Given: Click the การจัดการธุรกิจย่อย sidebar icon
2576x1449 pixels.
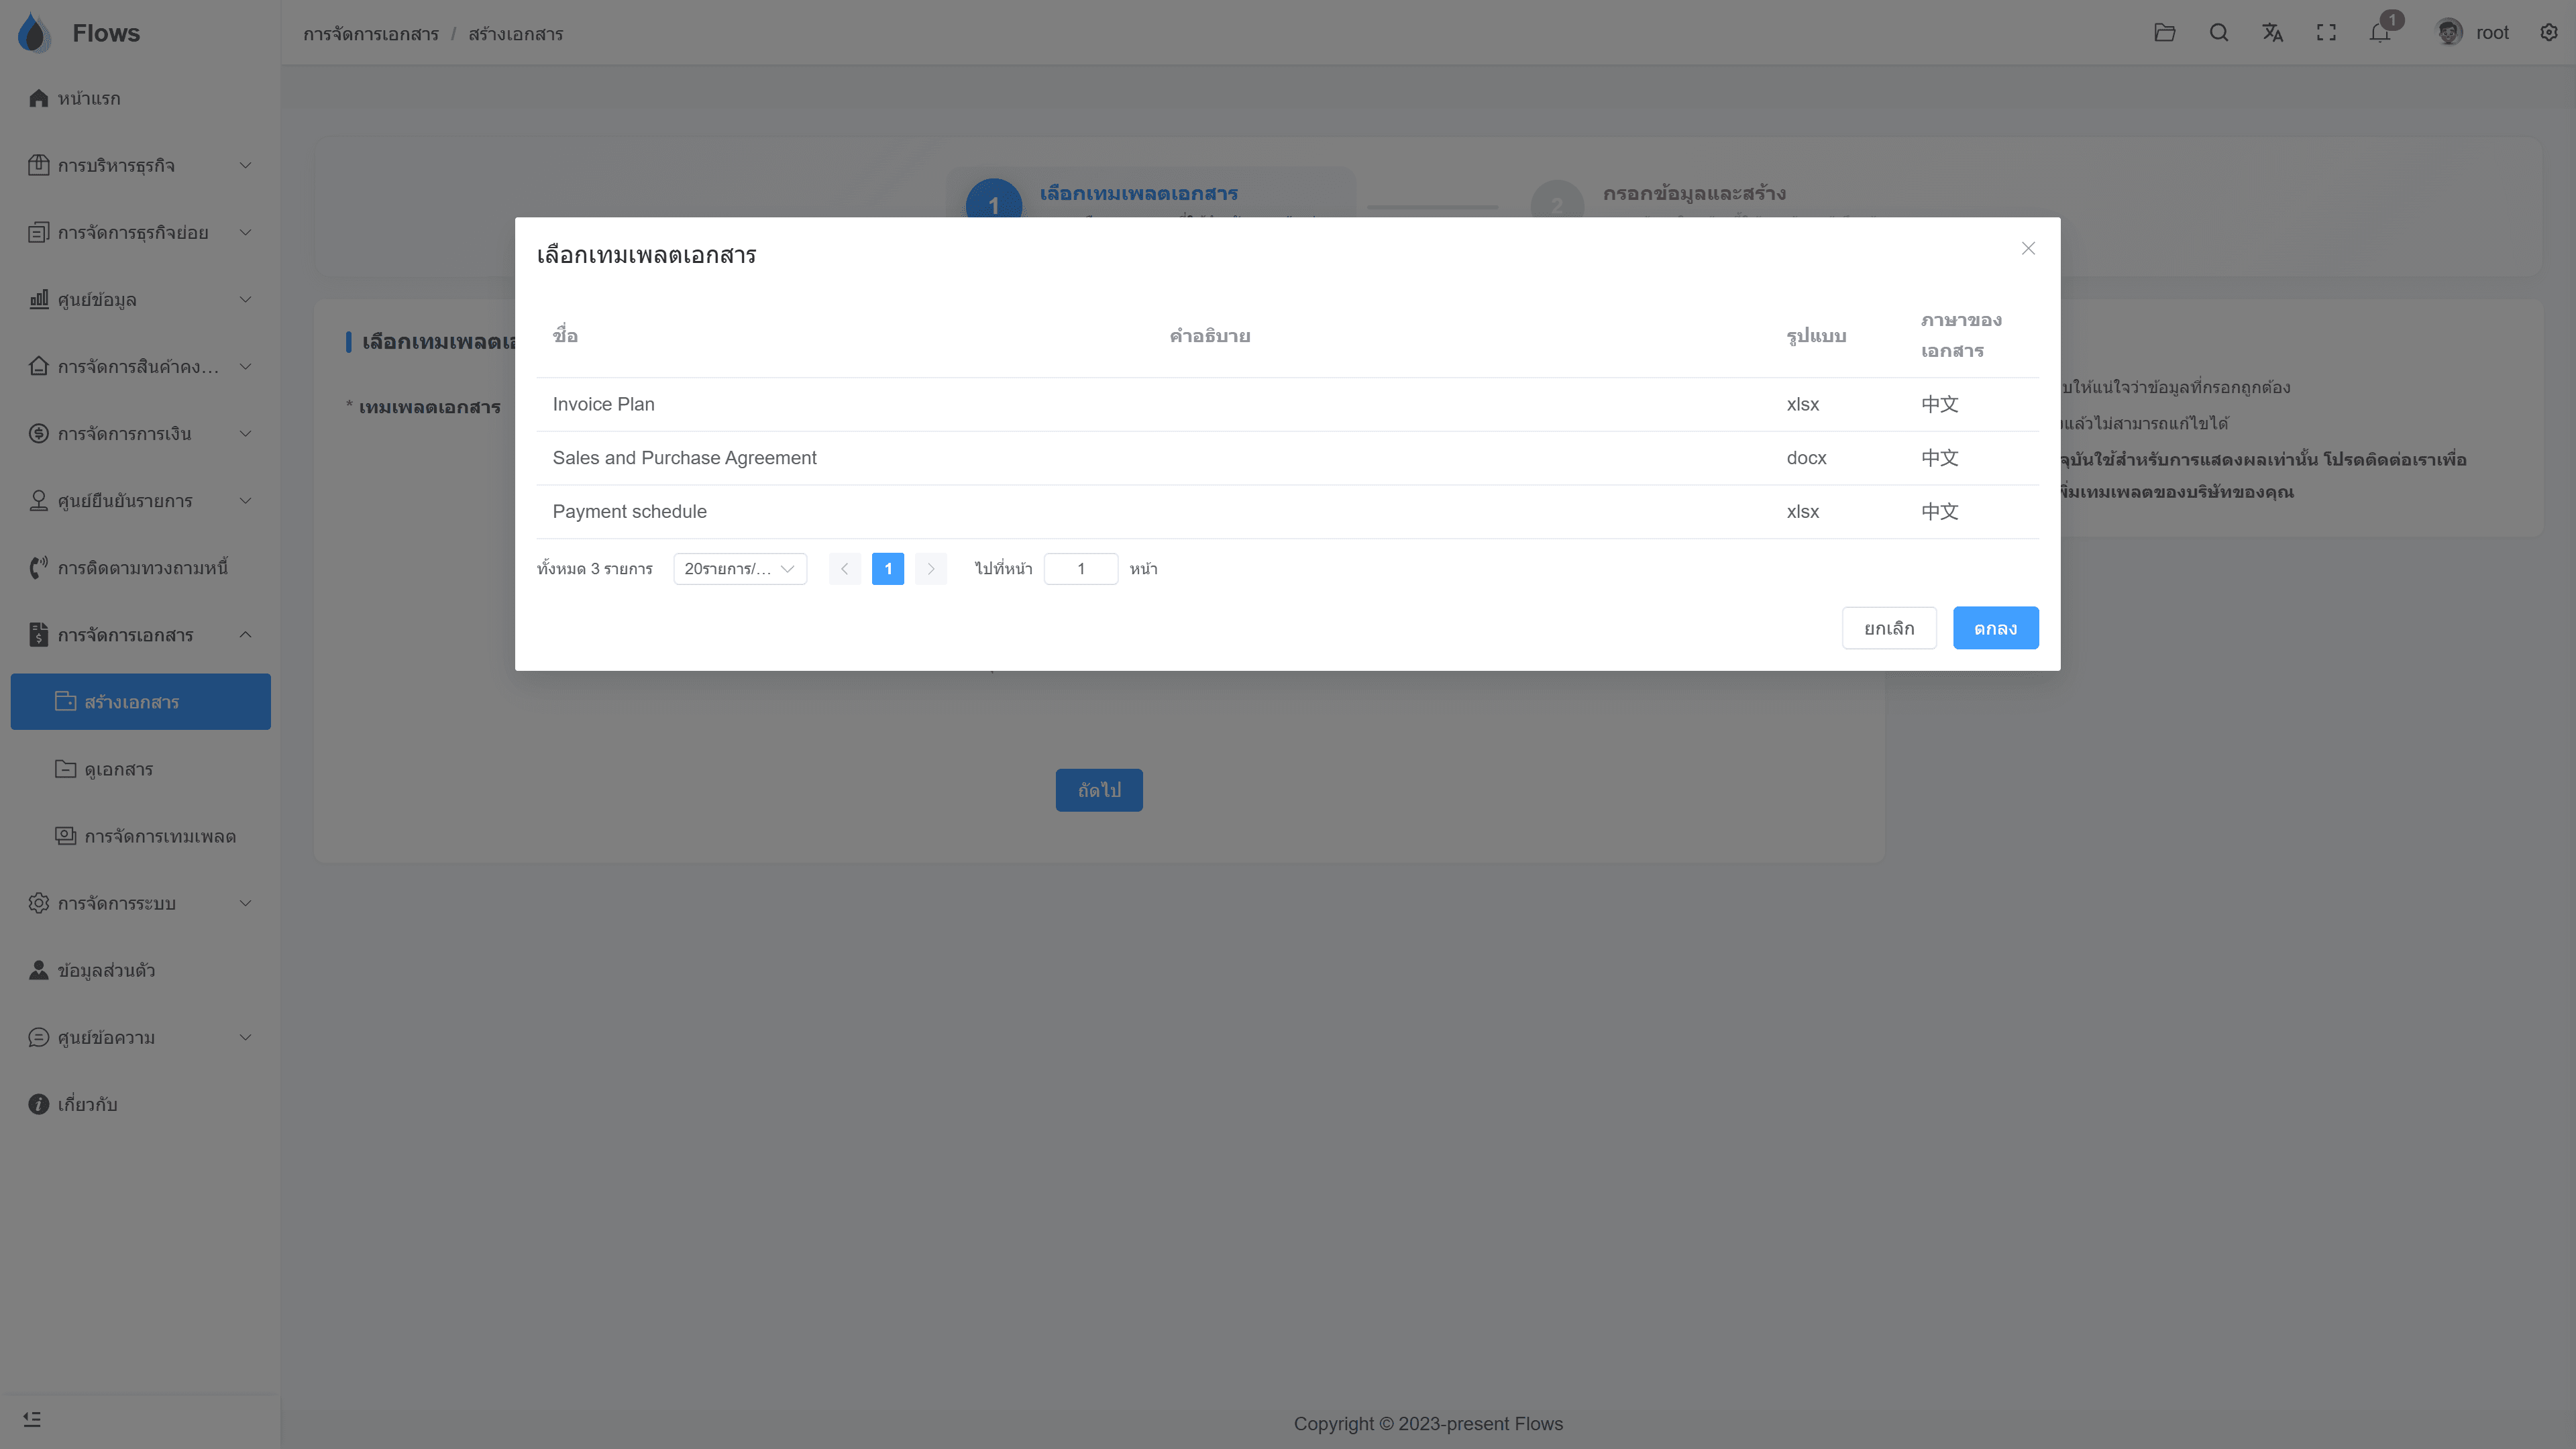Looking at the screenshot, I should tap(39, 232).
